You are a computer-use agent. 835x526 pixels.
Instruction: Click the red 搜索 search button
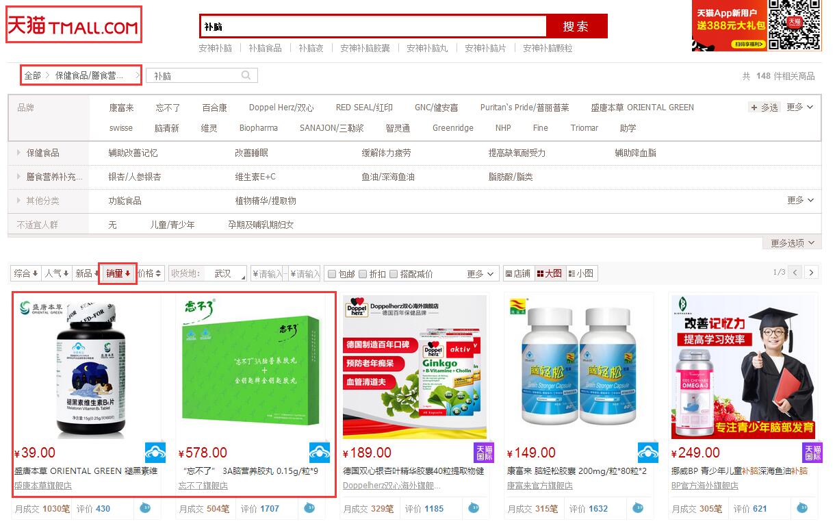pyautogui.click(x=577, y=26)
